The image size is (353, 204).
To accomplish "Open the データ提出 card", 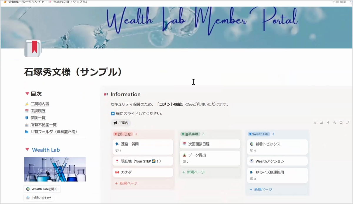I will 210,158.
